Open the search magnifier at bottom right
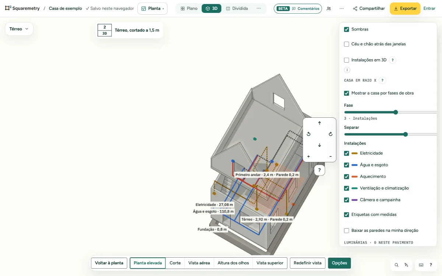Image resolution: width=442 pixels, height=276 pixels. pos(396,265)
